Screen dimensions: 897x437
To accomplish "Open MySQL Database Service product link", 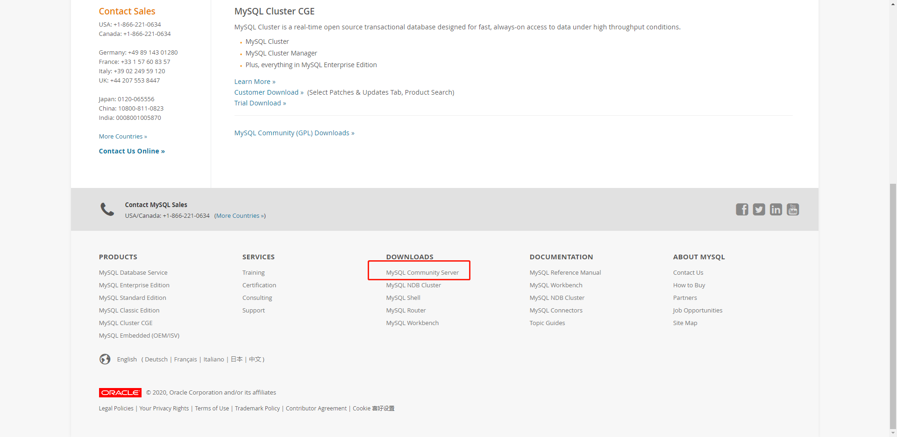I will click(133, 273).
